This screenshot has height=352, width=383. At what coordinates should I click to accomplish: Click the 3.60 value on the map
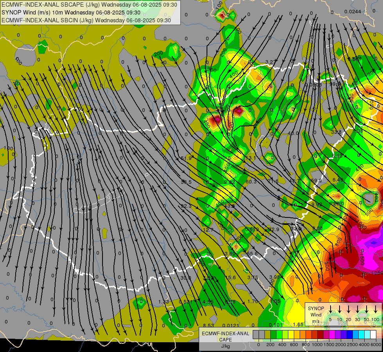click(x=230, y=253)
